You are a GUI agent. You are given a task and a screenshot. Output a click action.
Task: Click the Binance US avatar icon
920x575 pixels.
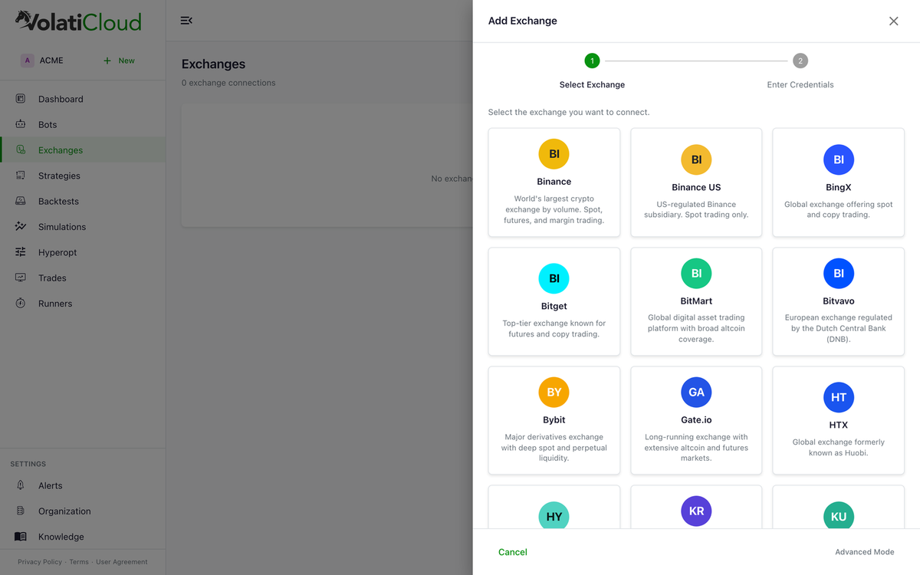(x=696, y=159)
